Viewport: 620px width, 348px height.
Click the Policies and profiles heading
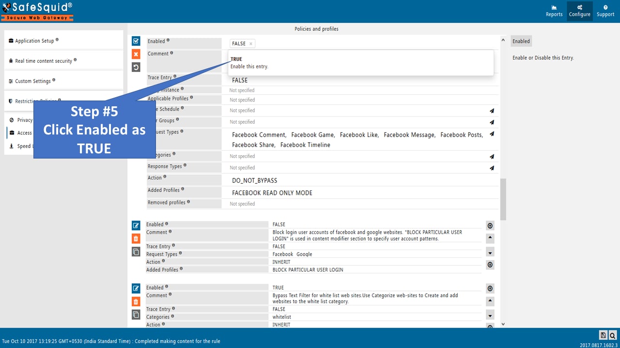[x=316, y=29]
